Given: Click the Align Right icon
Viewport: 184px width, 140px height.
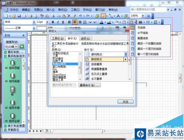Looking at the screenshot, I should (x=80, y=22).
